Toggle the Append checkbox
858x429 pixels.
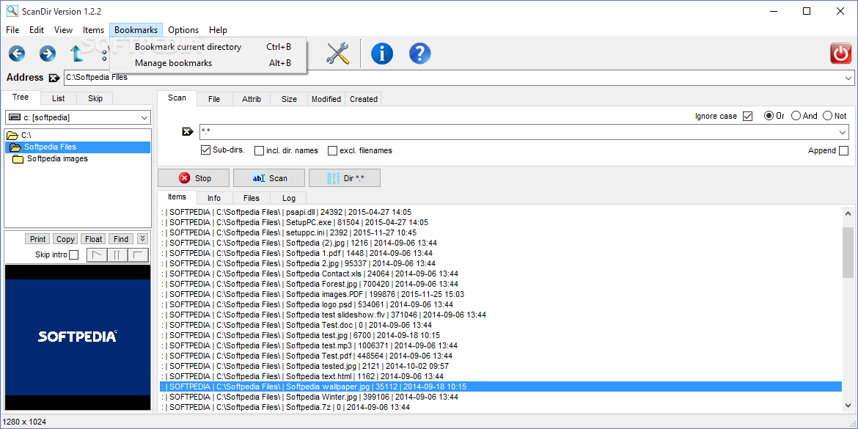point(843,150)
